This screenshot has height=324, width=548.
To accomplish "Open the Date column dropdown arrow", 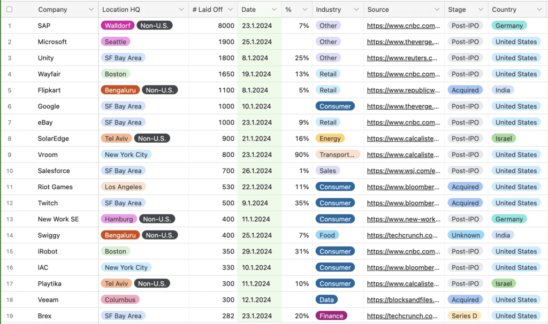I will point(274,10).
